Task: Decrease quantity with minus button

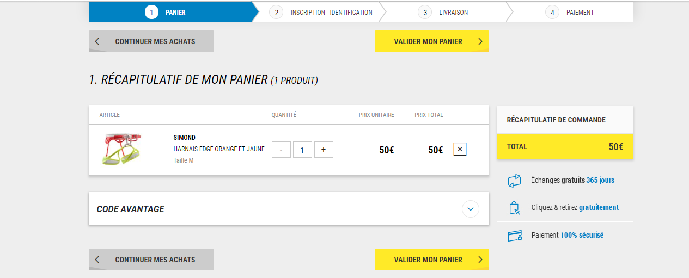Action: pos(281,150)
